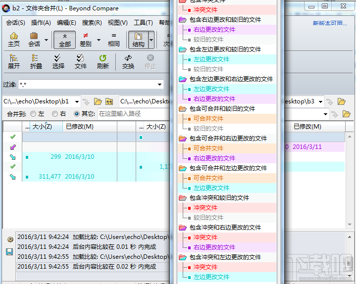Select merge to 右 radio button
This screenshot has height=284, width=356.
click(x=55, y=114)
